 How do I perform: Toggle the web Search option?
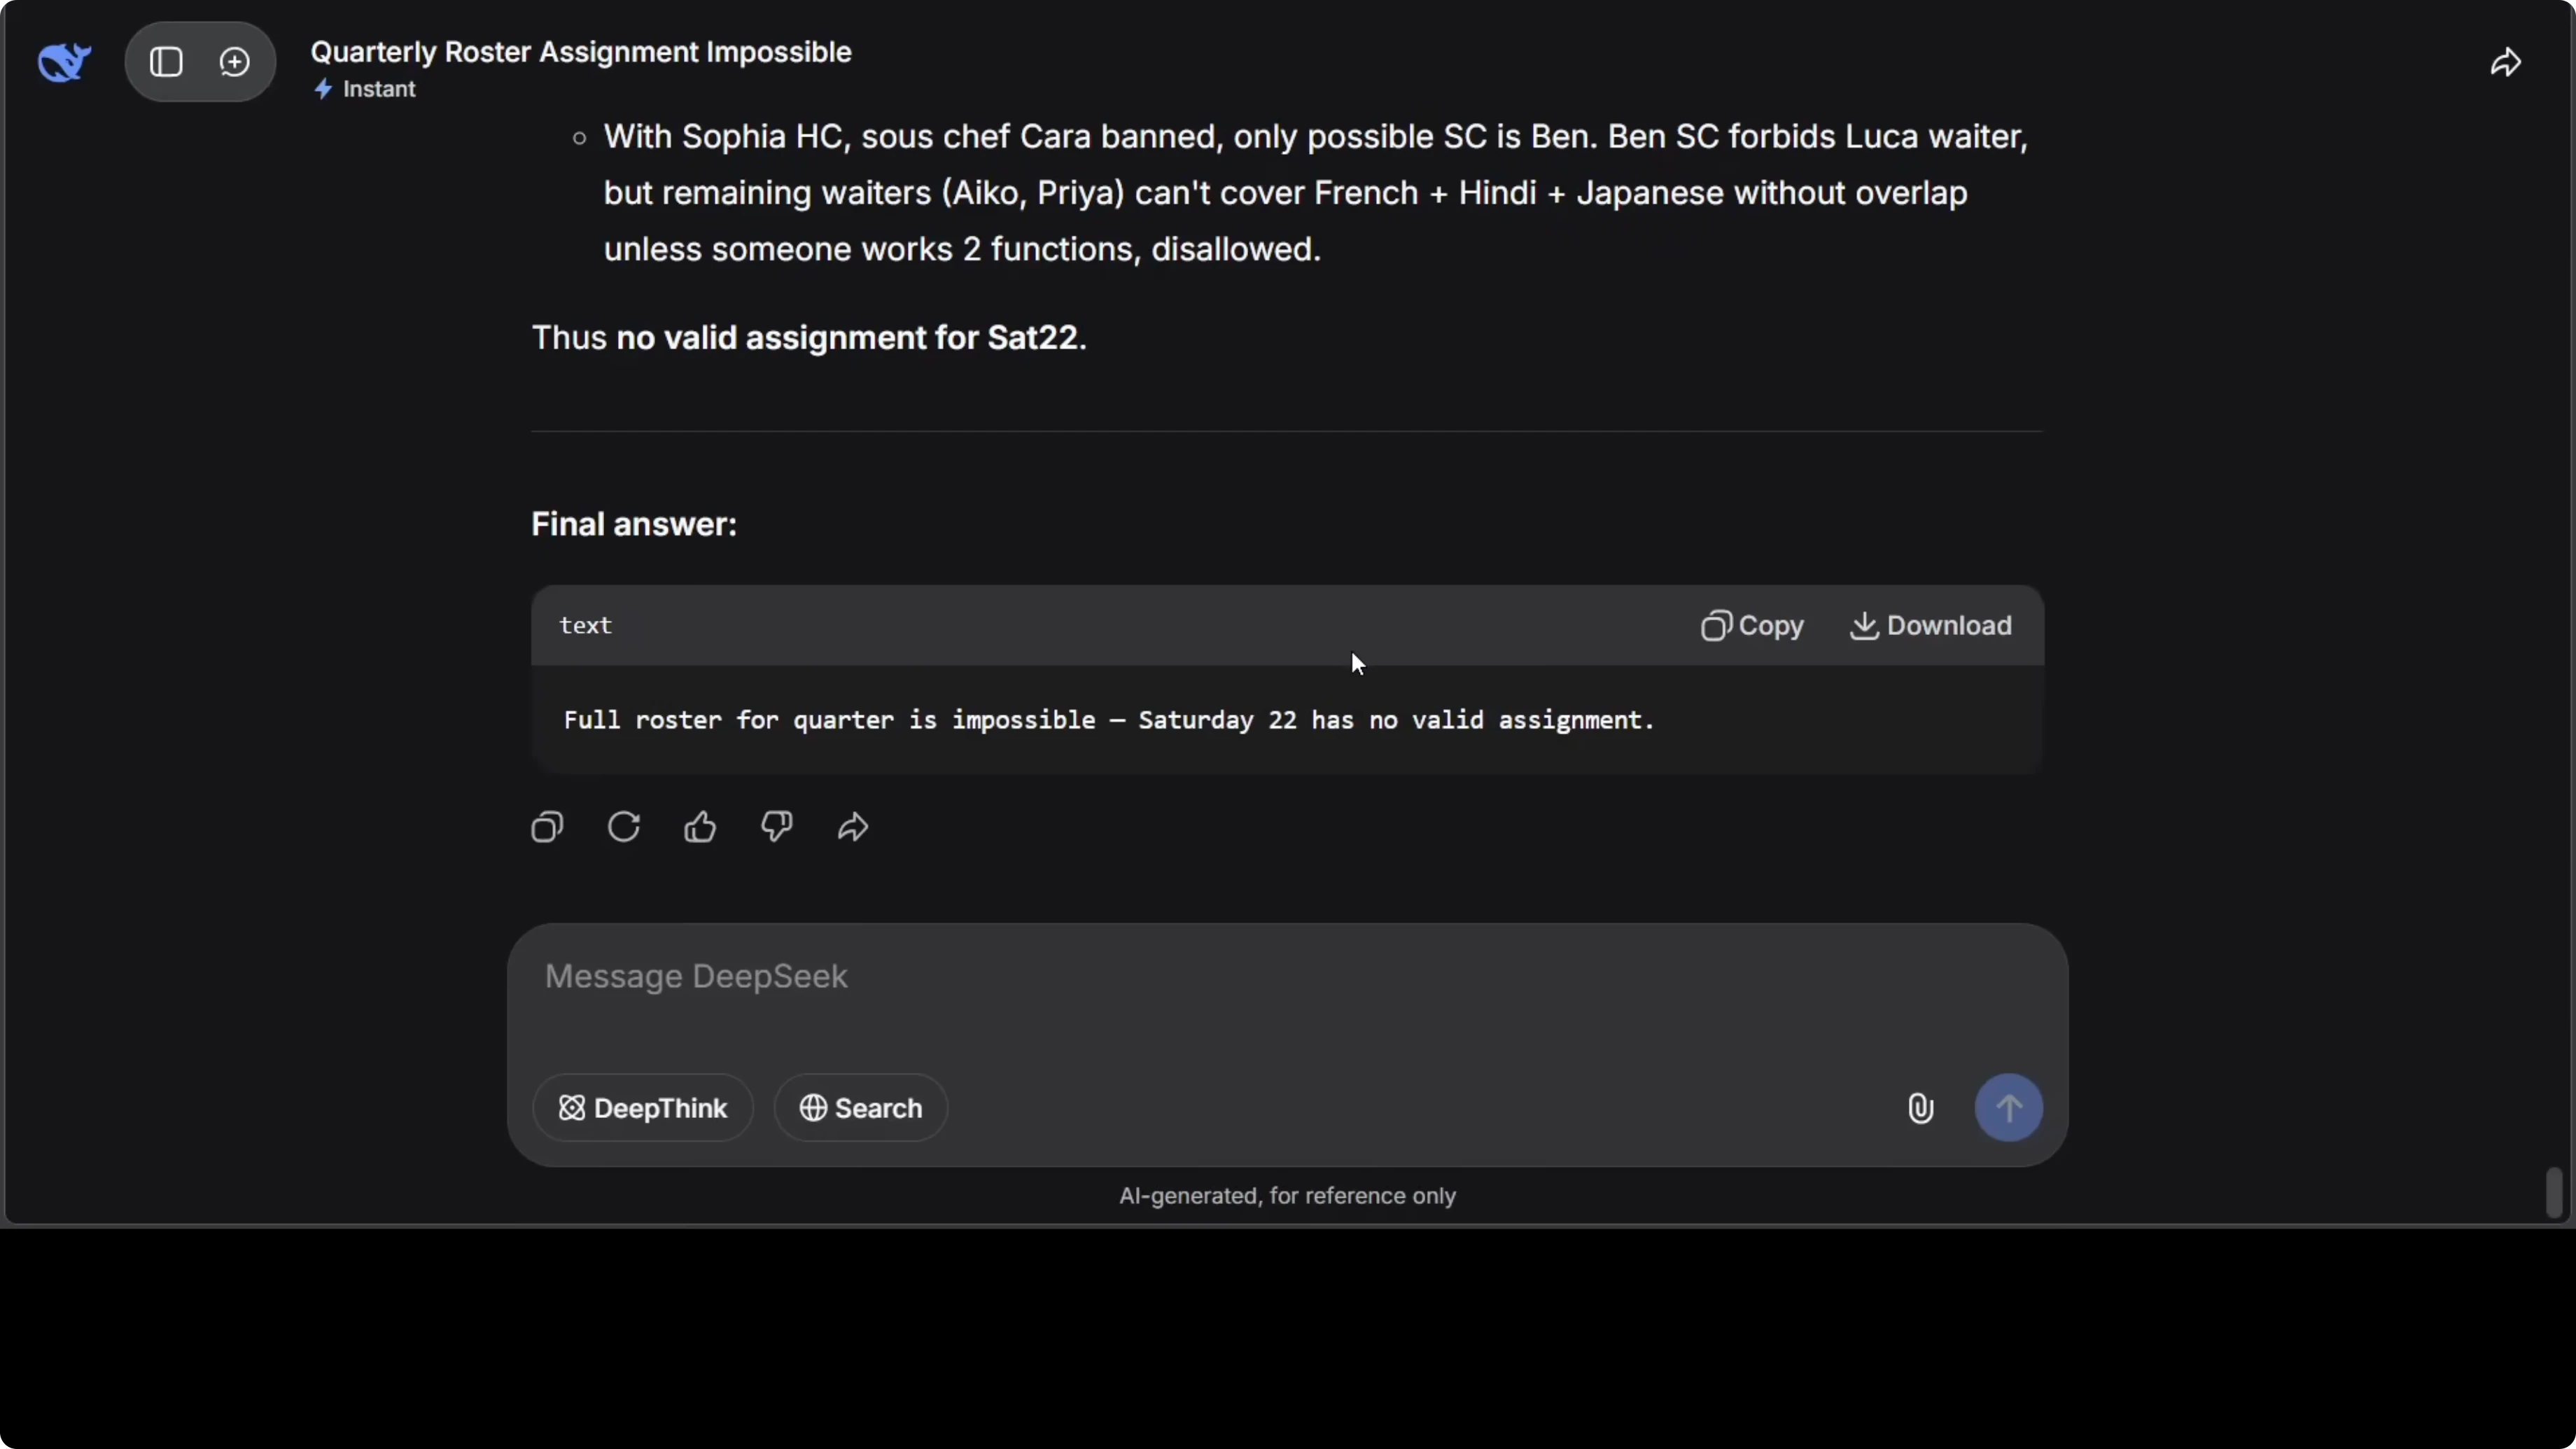[860, 1108]
